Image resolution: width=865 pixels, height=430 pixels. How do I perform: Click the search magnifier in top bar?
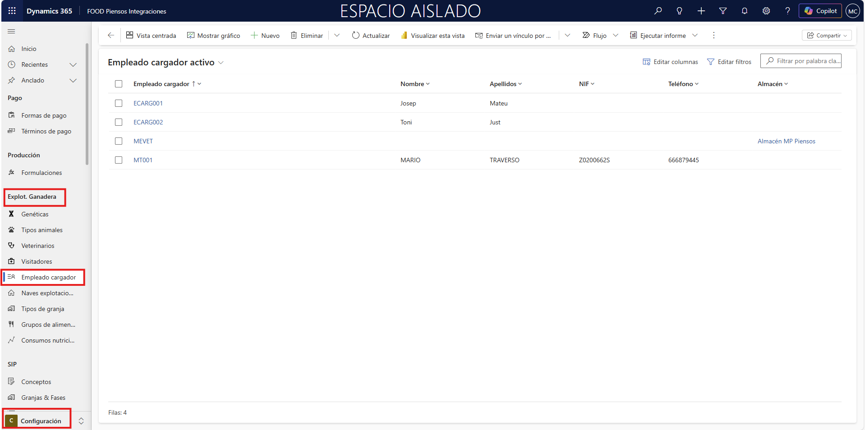(658, 11)
